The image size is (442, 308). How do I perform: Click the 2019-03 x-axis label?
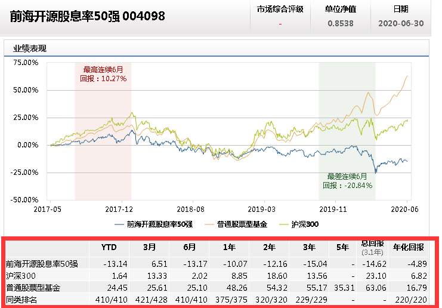262,210
